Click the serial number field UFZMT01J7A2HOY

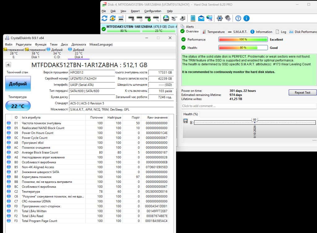[92, 79]
